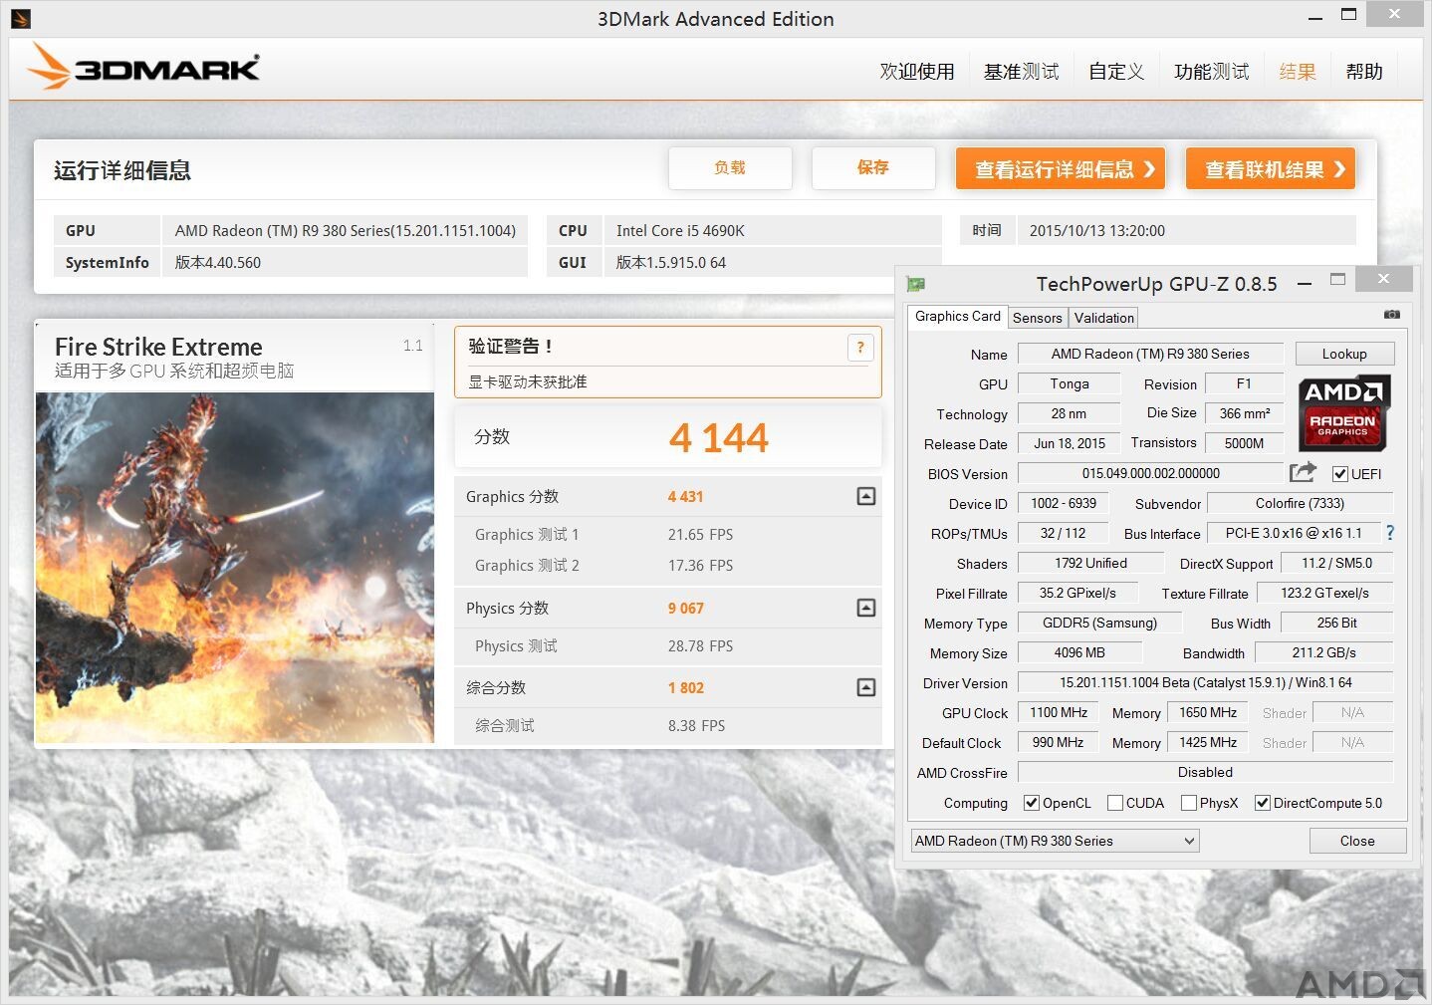
Task: Collapse the Physics 分数 section
Action: [x=866, y=608]
